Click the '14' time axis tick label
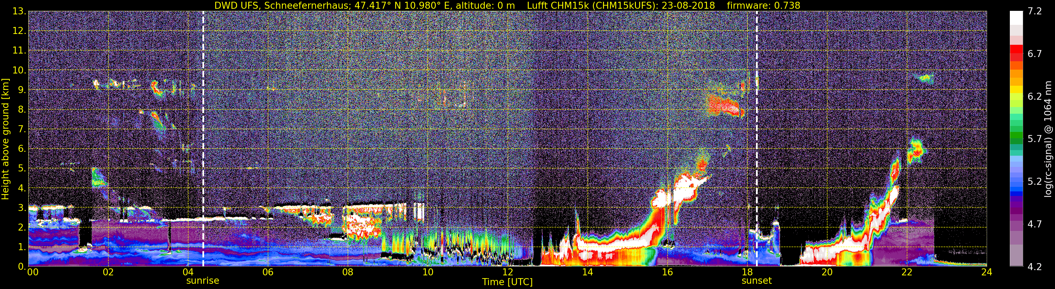Viewport: 1055px width, 289px height. point(587,273)
